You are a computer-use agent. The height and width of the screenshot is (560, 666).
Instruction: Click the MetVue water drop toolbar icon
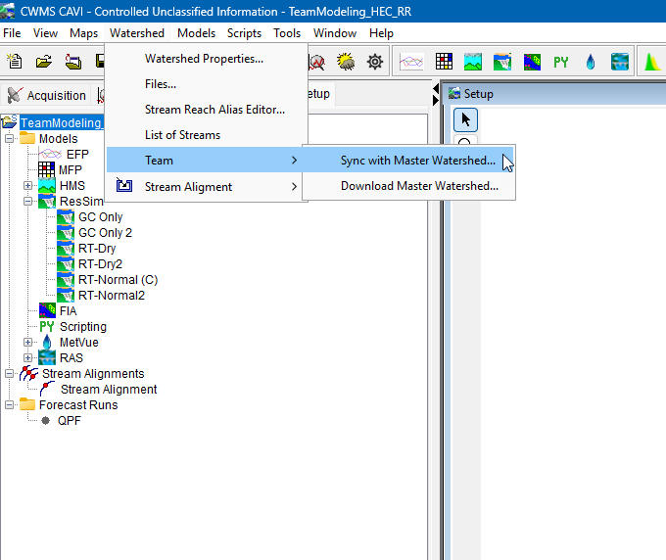(591, 62)
